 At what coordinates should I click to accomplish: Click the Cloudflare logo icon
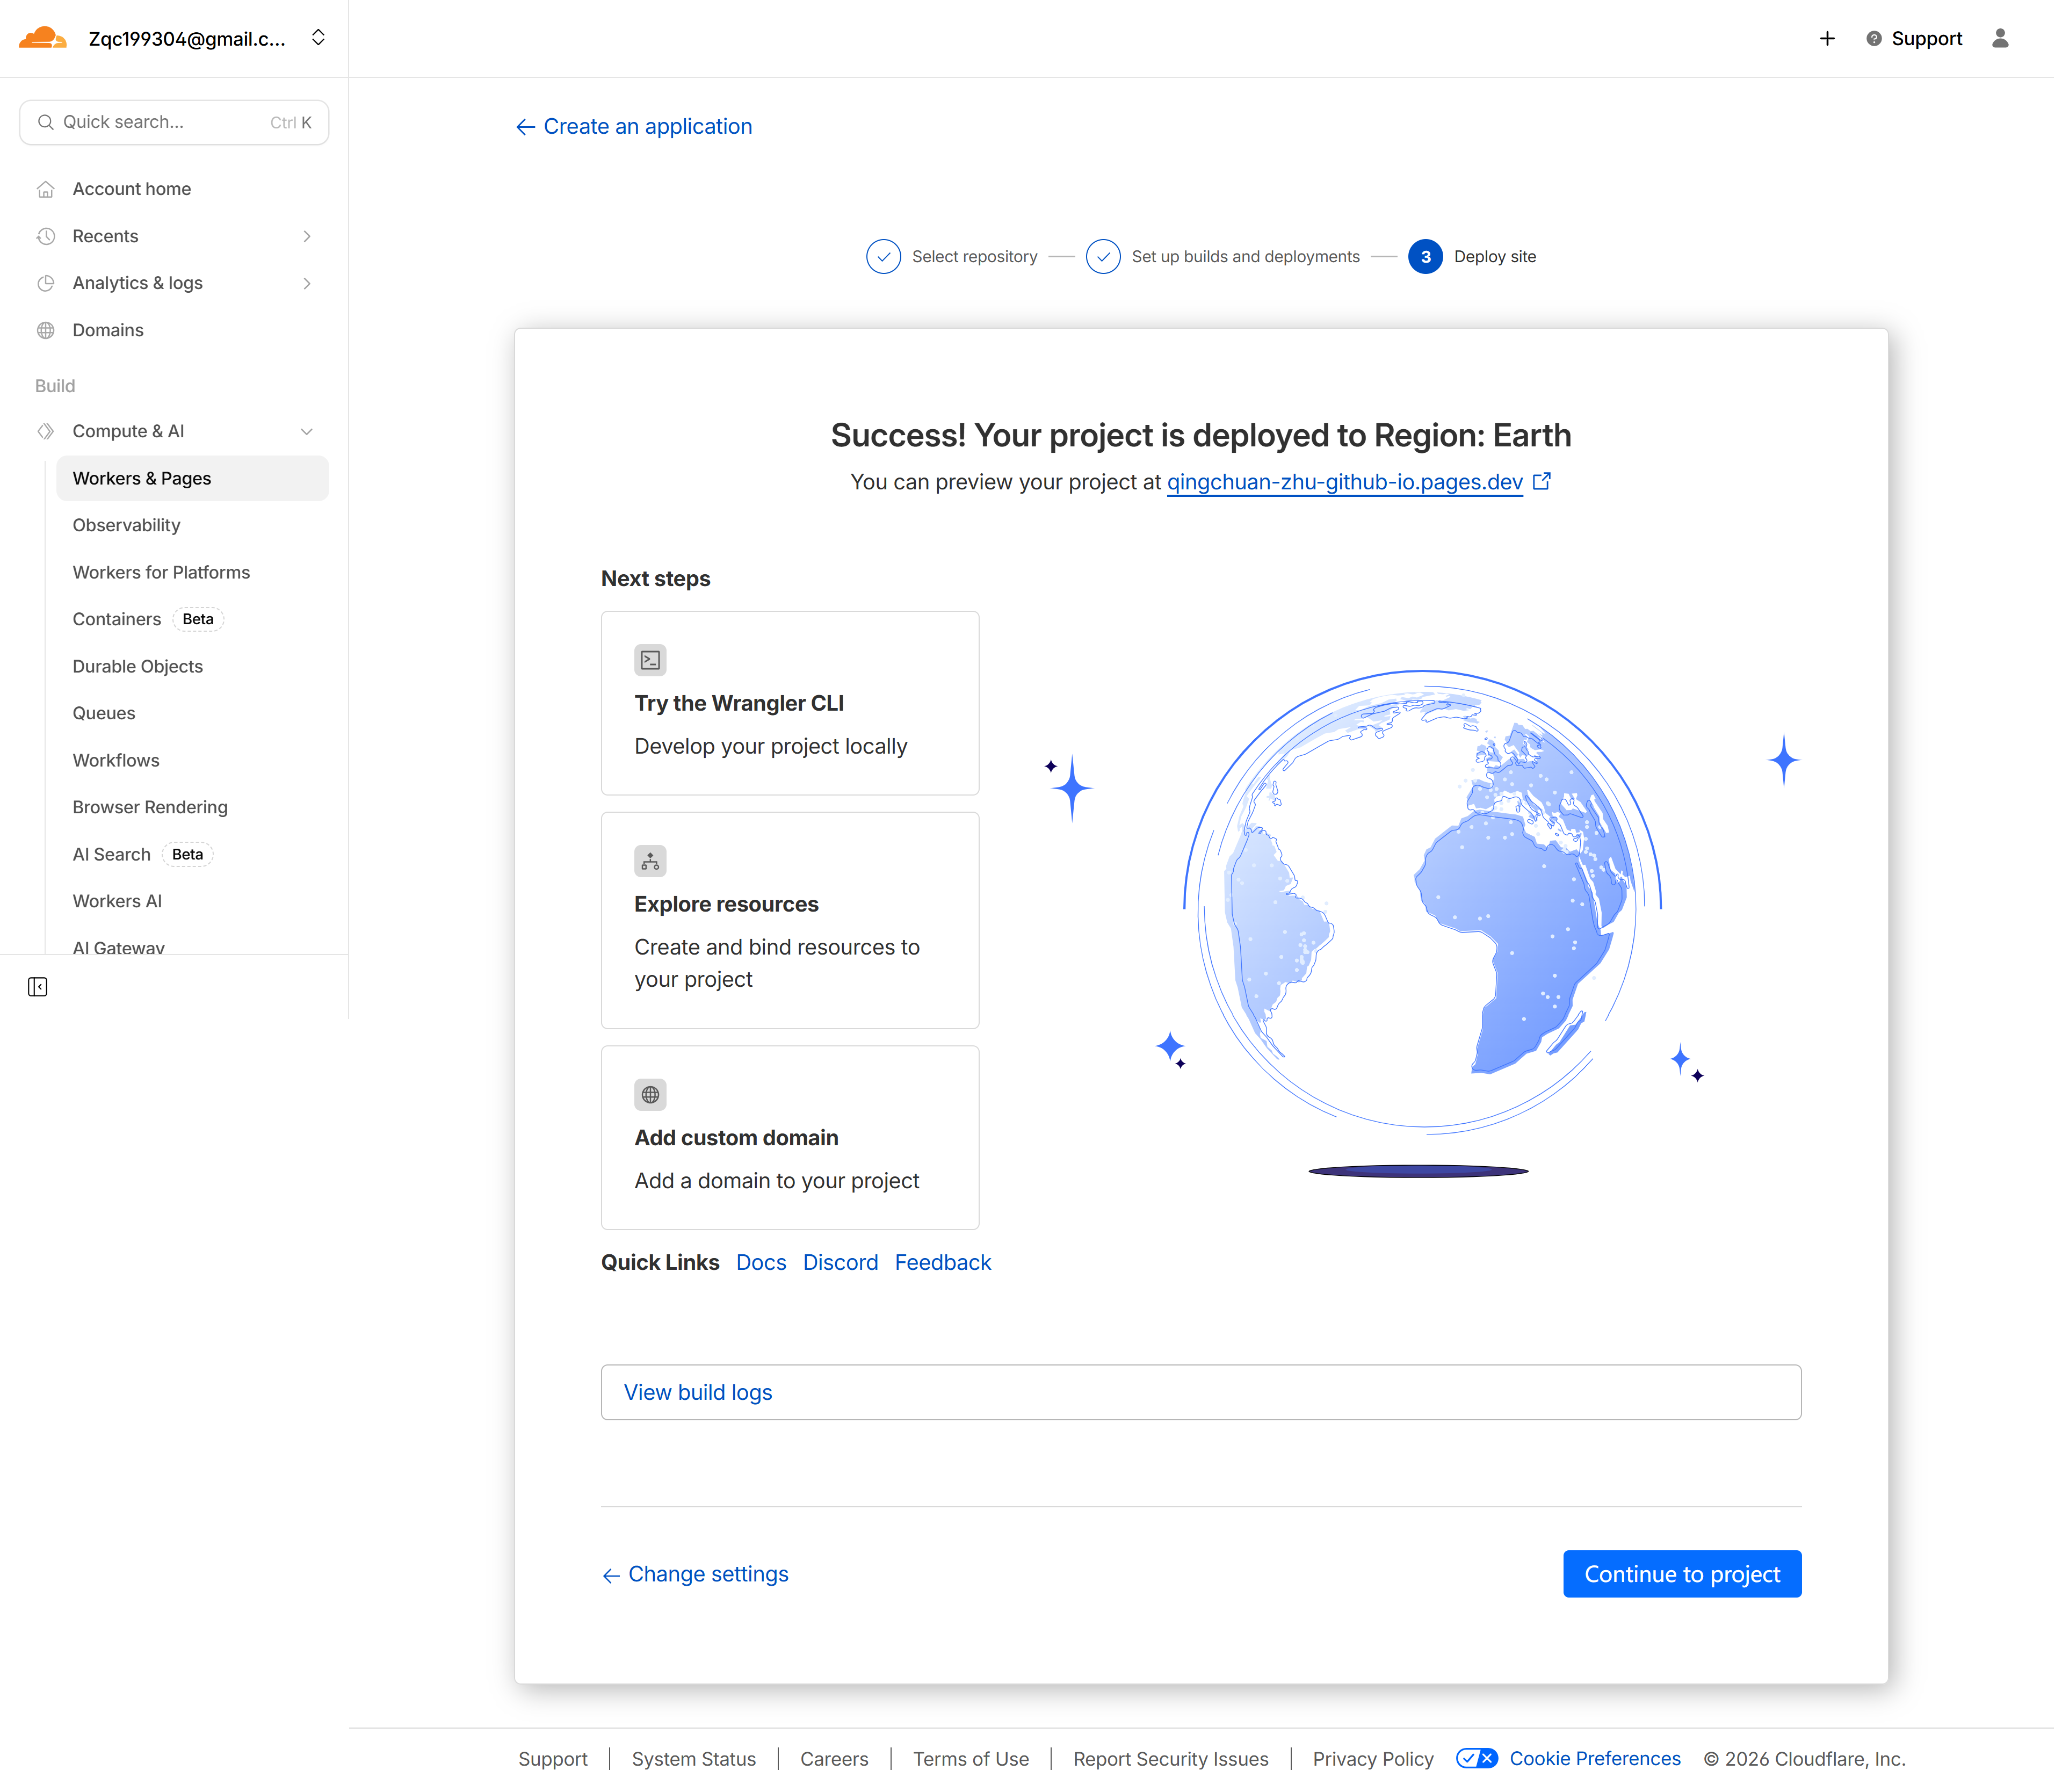42,37
